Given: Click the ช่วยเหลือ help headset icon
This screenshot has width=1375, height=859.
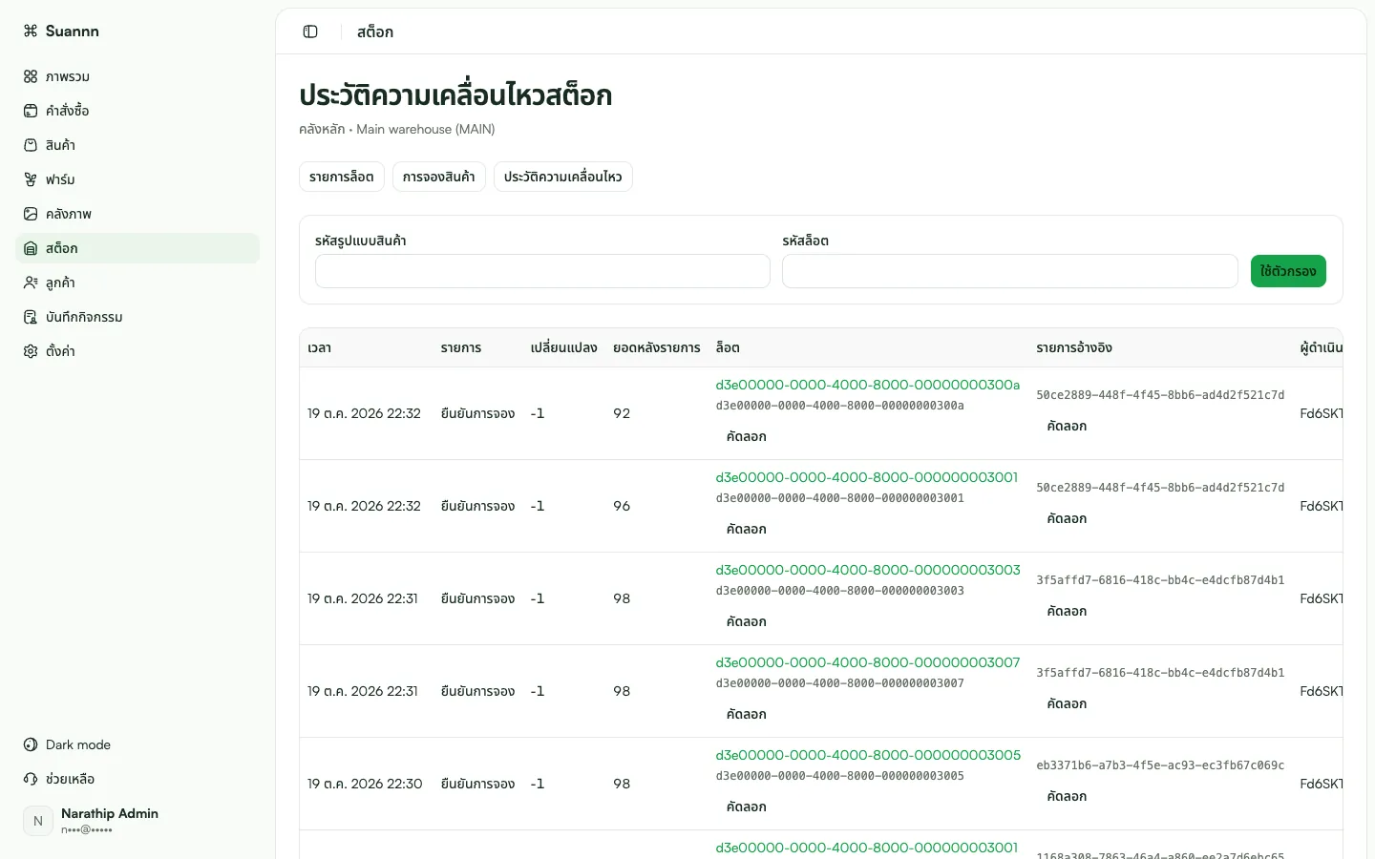Looking at the screenshot, I should pos(31,779).
